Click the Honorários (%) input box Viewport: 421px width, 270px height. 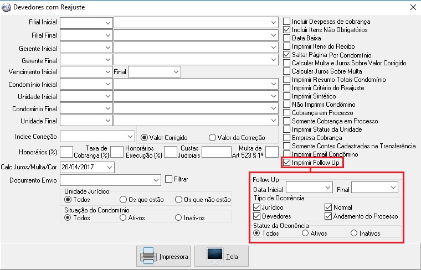click(x=66, y=152)
